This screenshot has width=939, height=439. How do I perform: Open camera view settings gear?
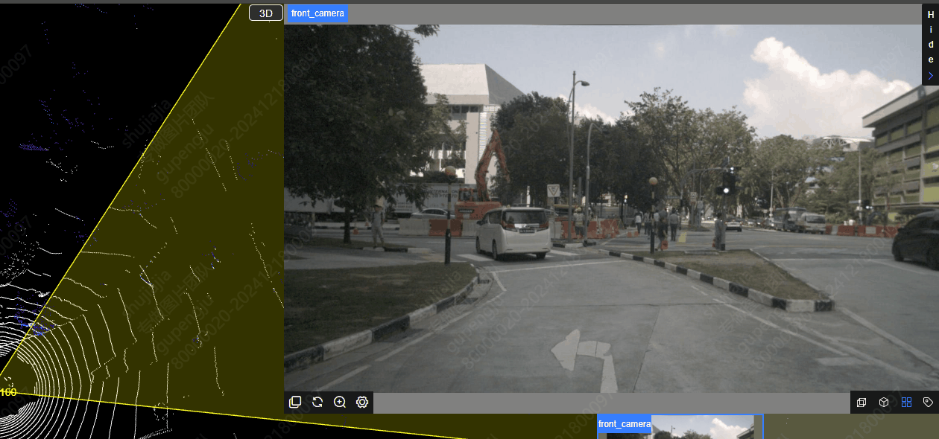[x=362, y=403]
